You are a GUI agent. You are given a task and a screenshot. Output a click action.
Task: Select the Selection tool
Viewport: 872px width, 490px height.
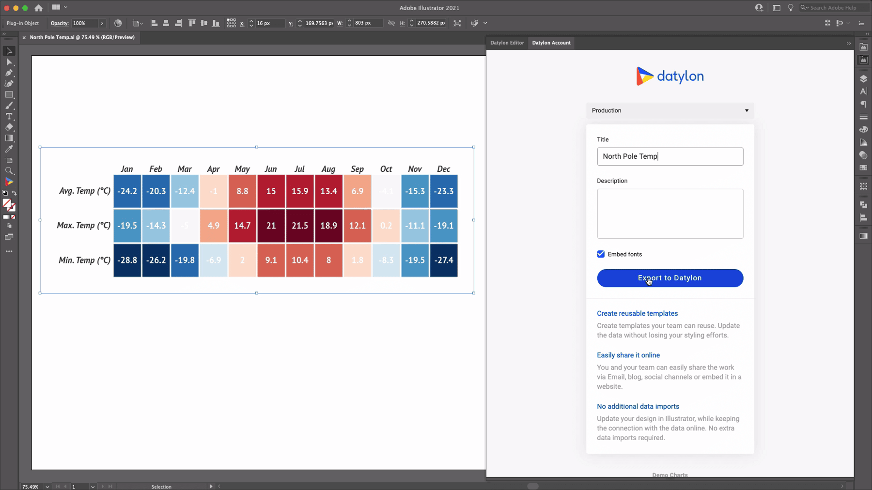[9, 51]
